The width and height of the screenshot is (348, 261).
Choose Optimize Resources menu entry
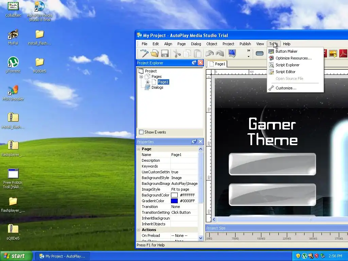tap(295, 58)
